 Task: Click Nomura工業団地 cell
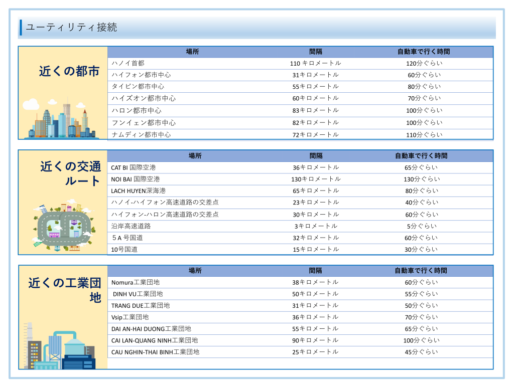pyautogui.click(x=136, y=283)
